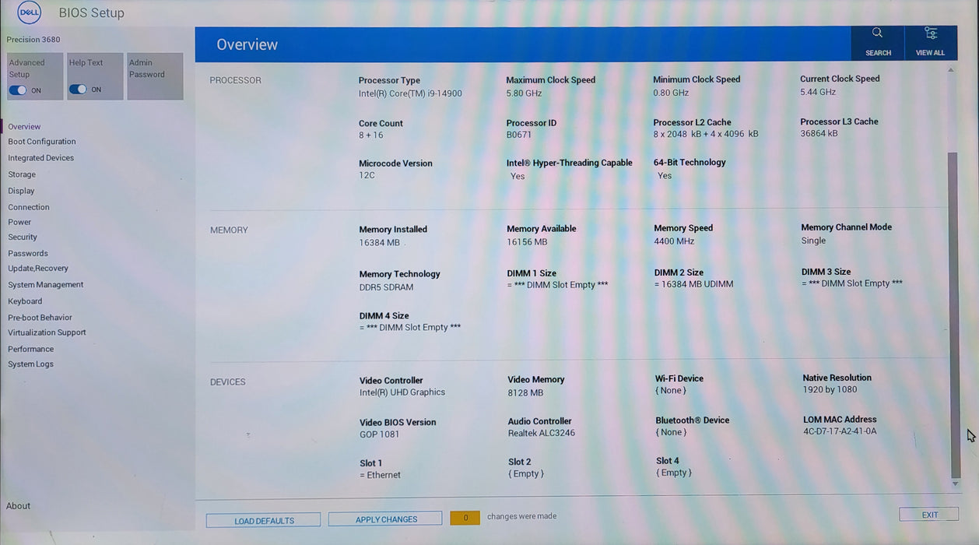This screenshot has width=979, height=545.
Task: Click the 5.44 GHz current clock value
Action: click(x=818, y=92)
